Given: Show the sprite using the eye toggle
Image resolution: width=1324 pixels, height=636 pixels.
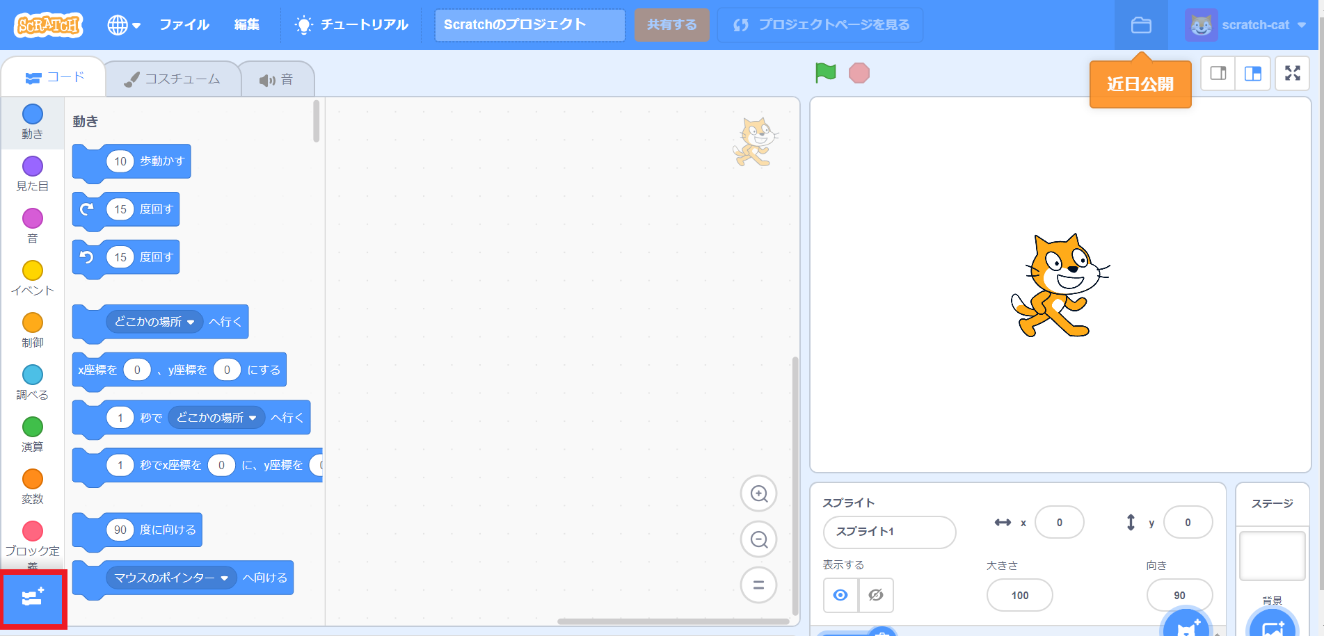Looking at the screenshot, I should point(840,595).
